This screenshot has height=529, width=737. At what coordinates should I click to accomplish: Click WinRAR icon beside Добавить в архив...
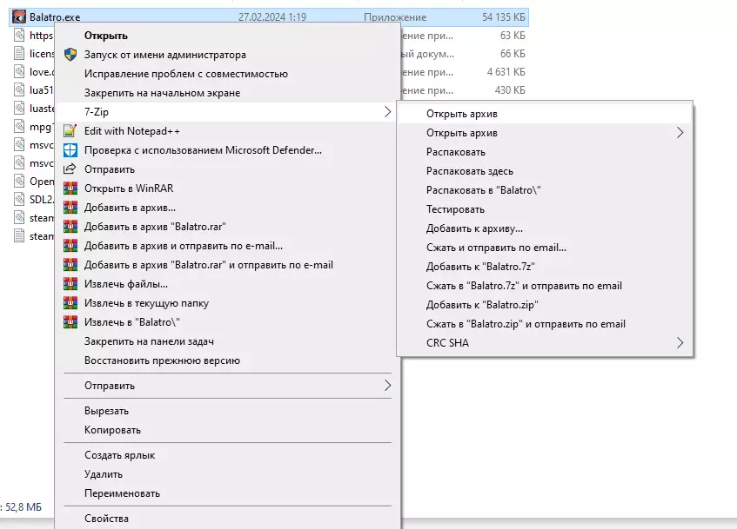pos(70,208)
